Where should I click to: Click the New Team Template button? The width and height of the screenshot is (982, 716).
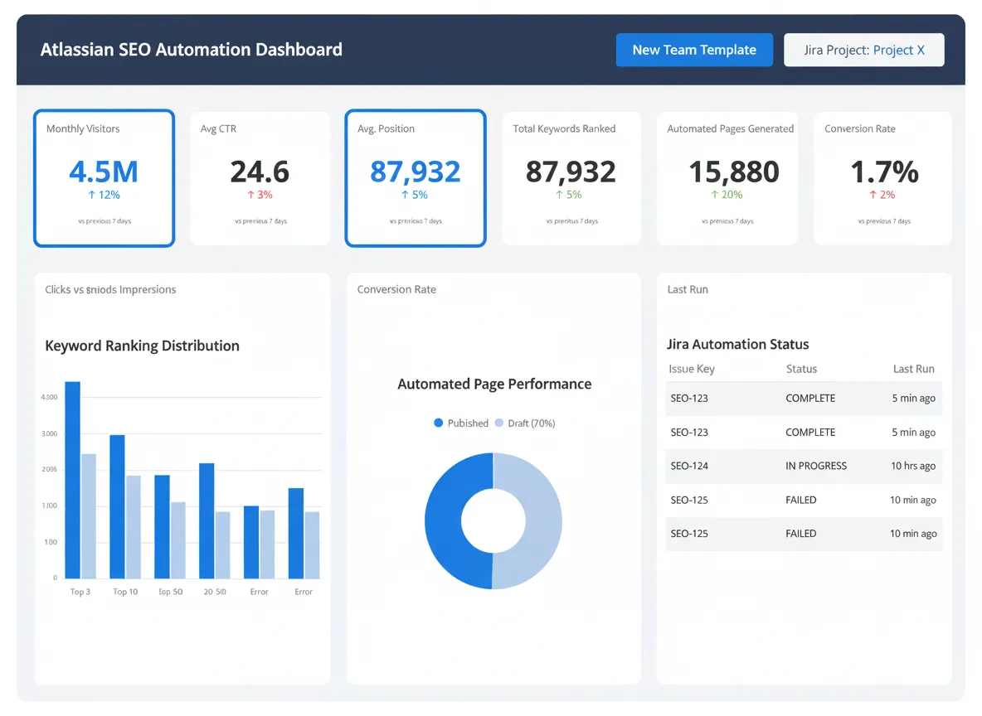pyautogui.click(x=693, y=50)
